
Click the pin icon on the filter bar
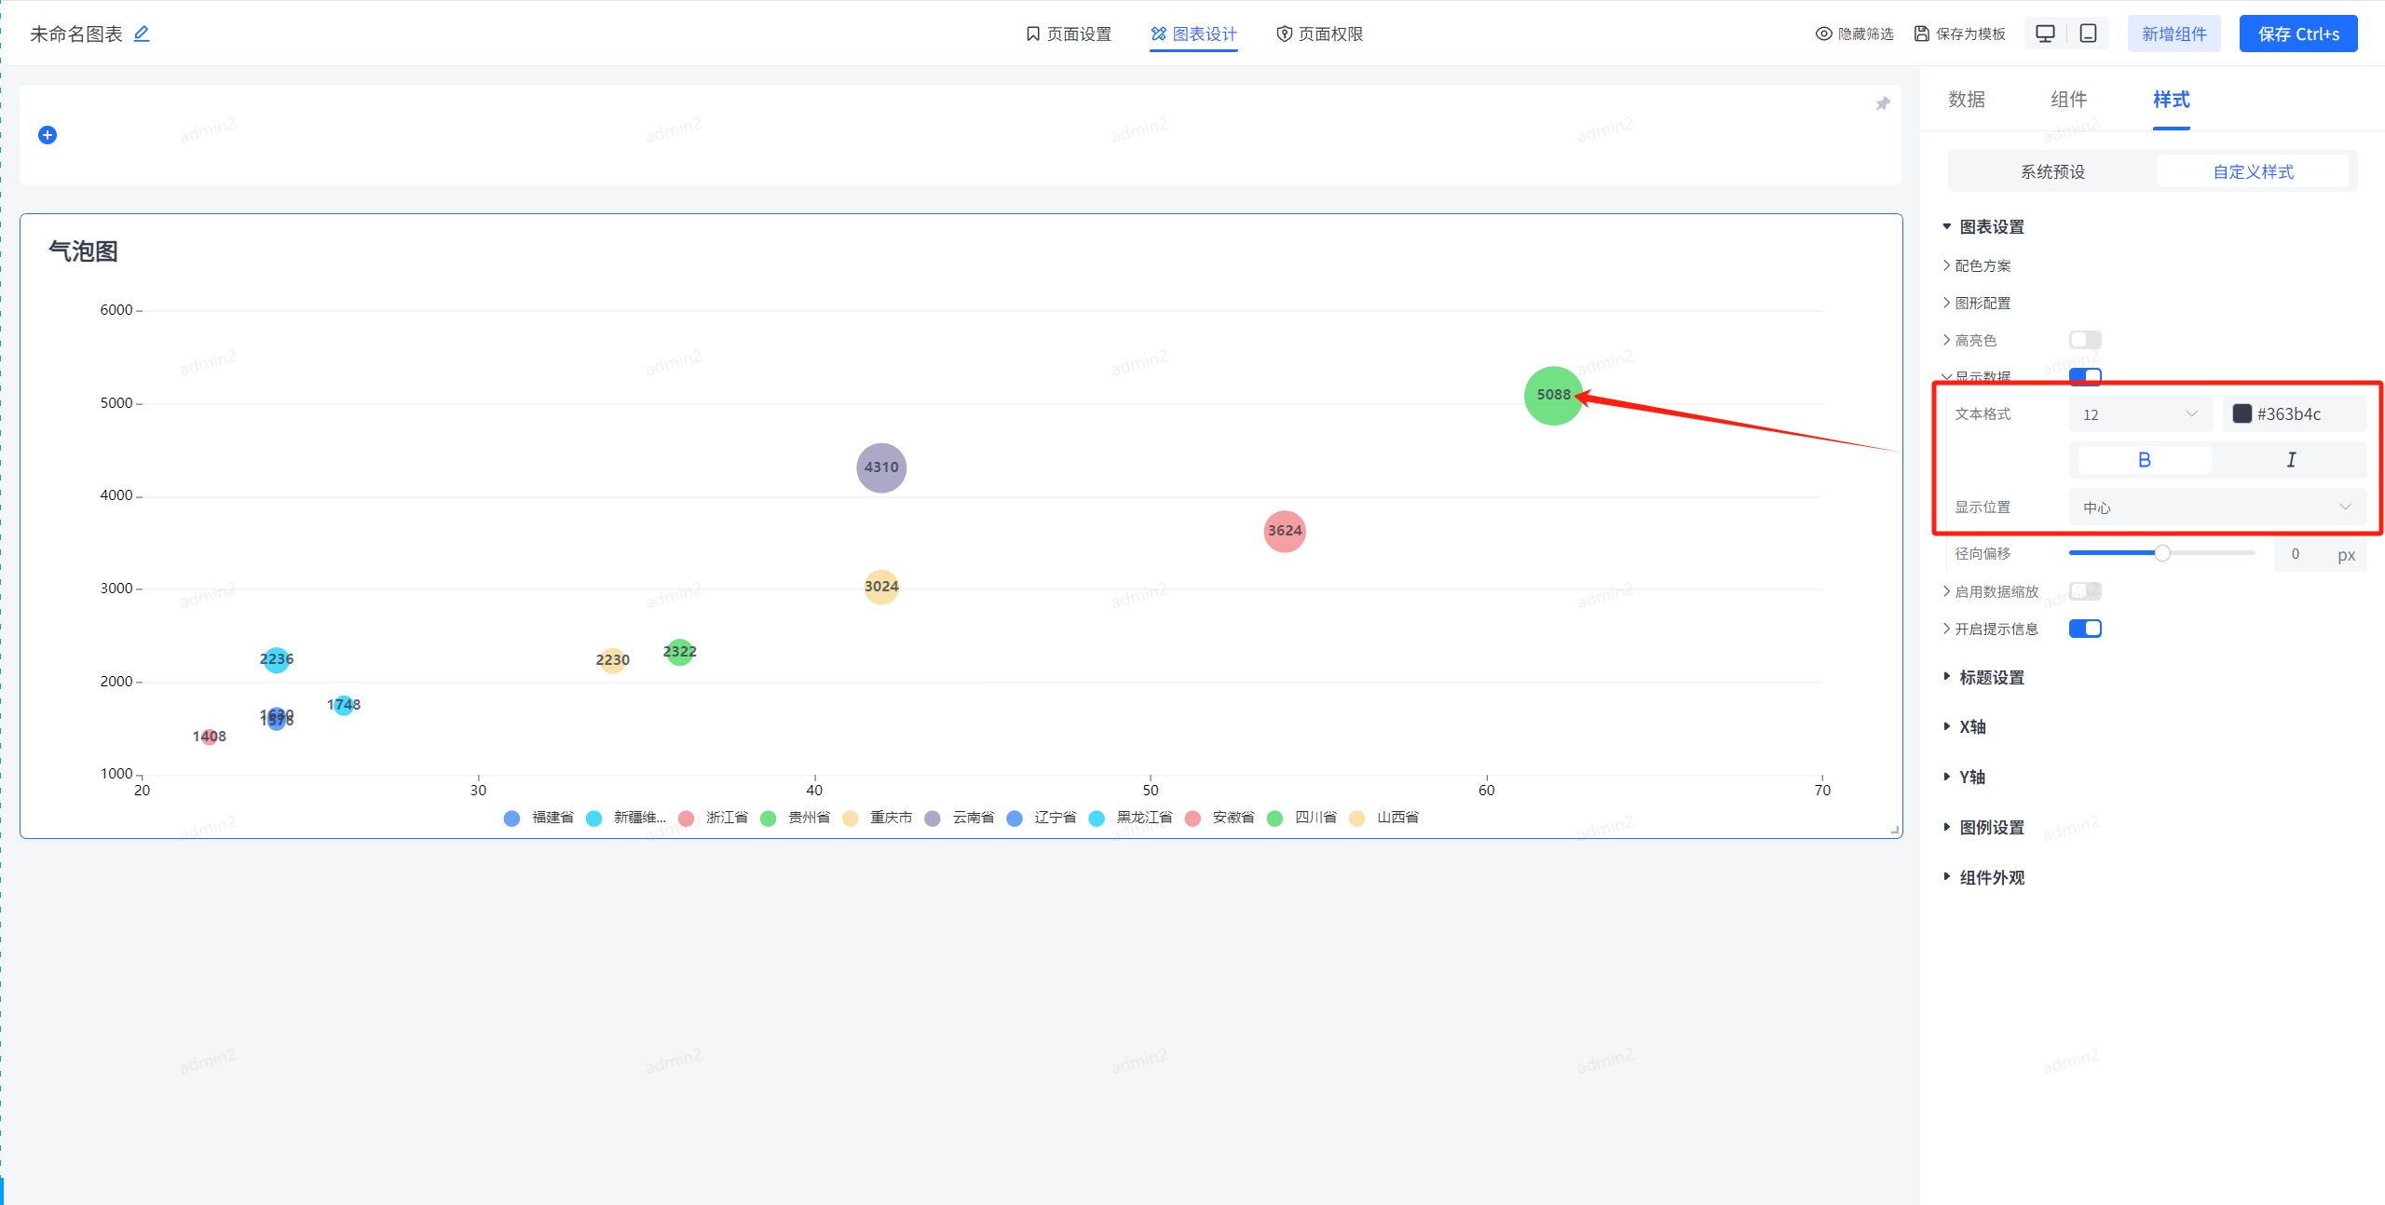tap(1883, 103)
